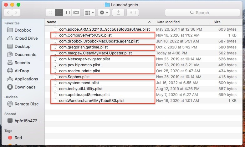The image size is (245, 147).
Task: Toggle sort direction arrow in Name column
Action: click(x=149, y=22)
